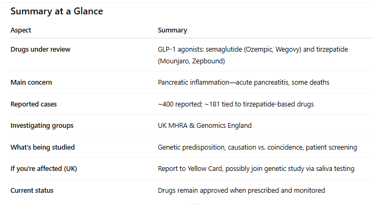The height and width of the screenshot is (205, 372).
Task: Select the 'Summary' column header
Action: (173, 30)
